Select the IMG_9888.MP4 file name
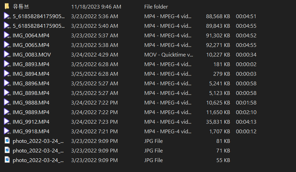296x172 pixels. pos(31,103)
